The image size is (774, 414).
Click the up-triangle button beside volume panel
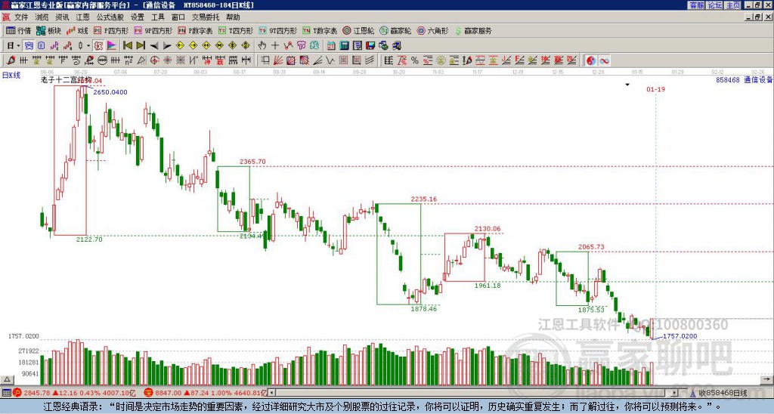click(7, 379)
